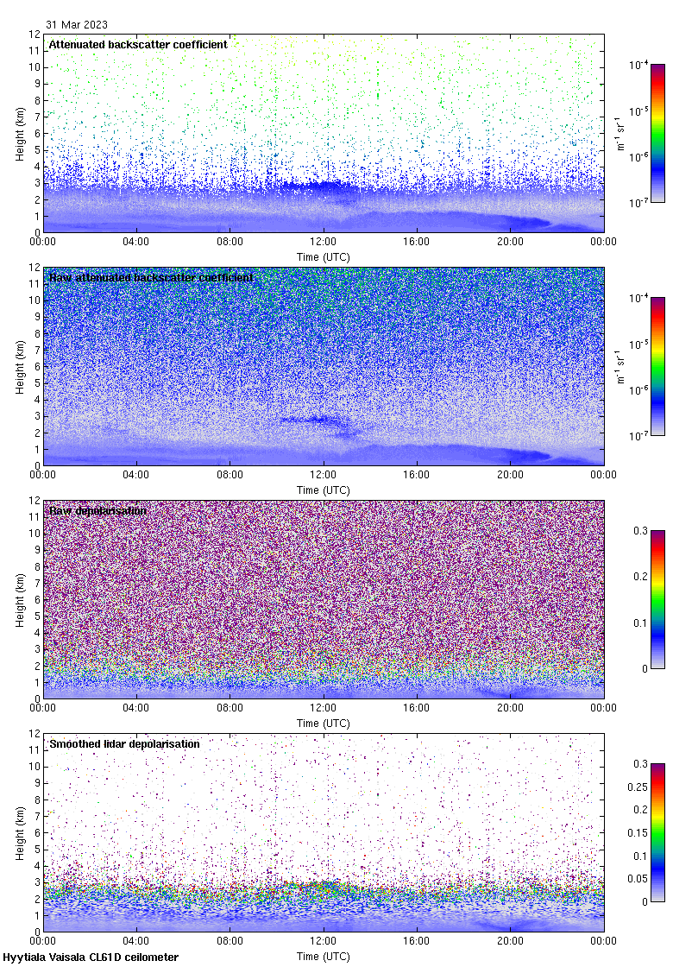Open the Raw depolarisation plot area
Viewport: 673px width, 967px height.
pyautogui.click(x=323, y=599)
